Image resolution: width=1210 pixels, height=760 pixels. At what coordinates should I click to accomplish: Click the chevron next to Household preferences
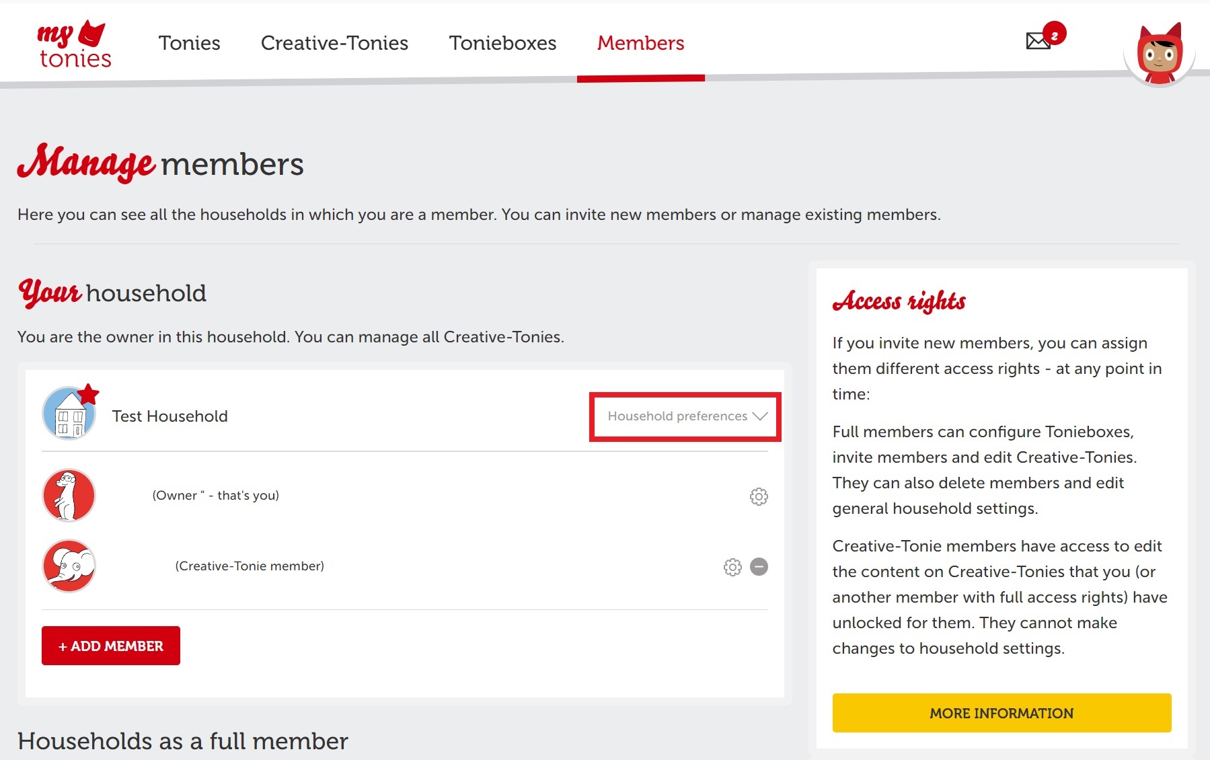(760, 416)
